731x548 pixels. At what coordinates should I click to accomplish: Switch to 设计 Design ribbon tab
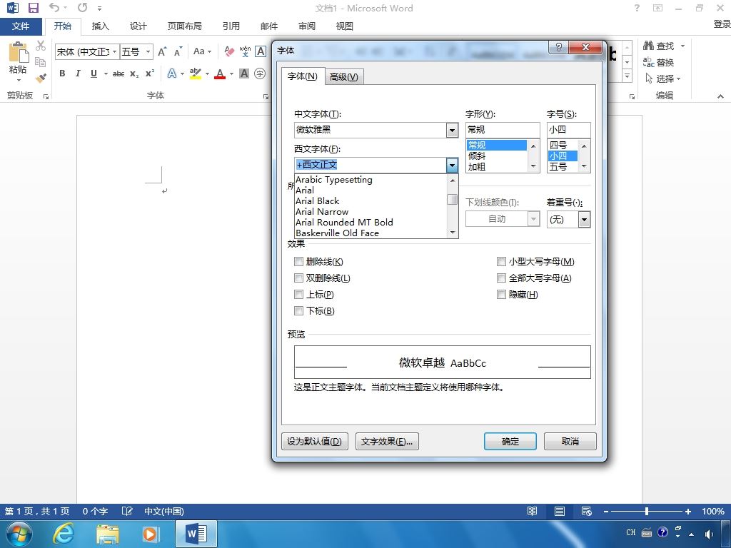point(138,26)
